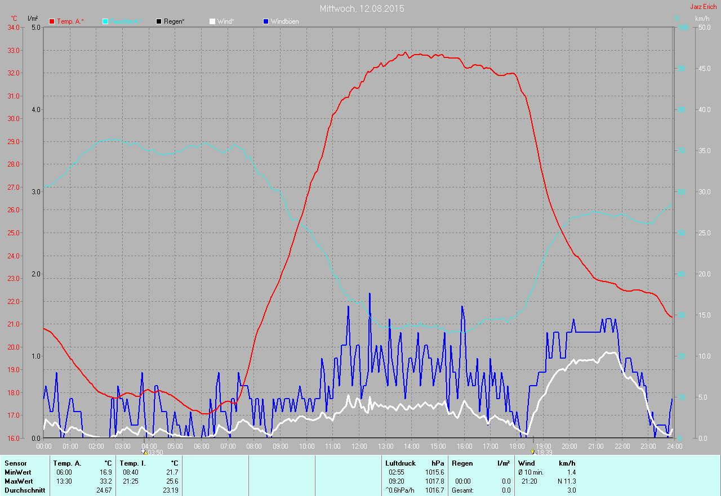Click the km/h unit label above right axis
This screenshot has height=496, width=721.
tap(702, 19)
